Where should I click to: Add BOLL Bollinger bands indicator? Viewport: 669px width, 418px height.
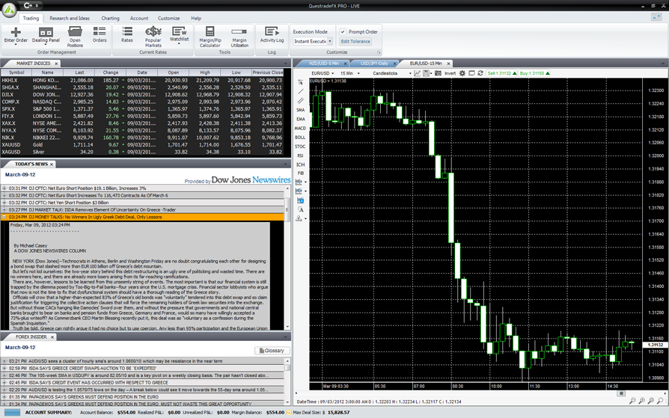coord(300,138)
